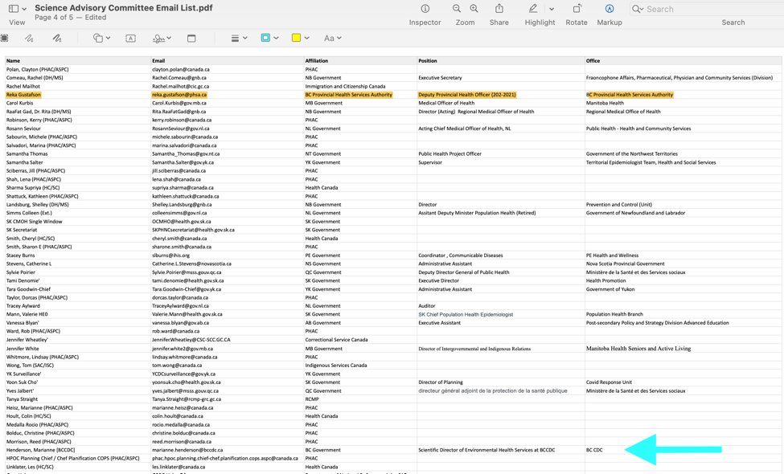This screenshot has height=474, width=784.
Task: Select Nova Scotia Provincial Government cell
Action: pyautogui.click(x=625, y=264)
